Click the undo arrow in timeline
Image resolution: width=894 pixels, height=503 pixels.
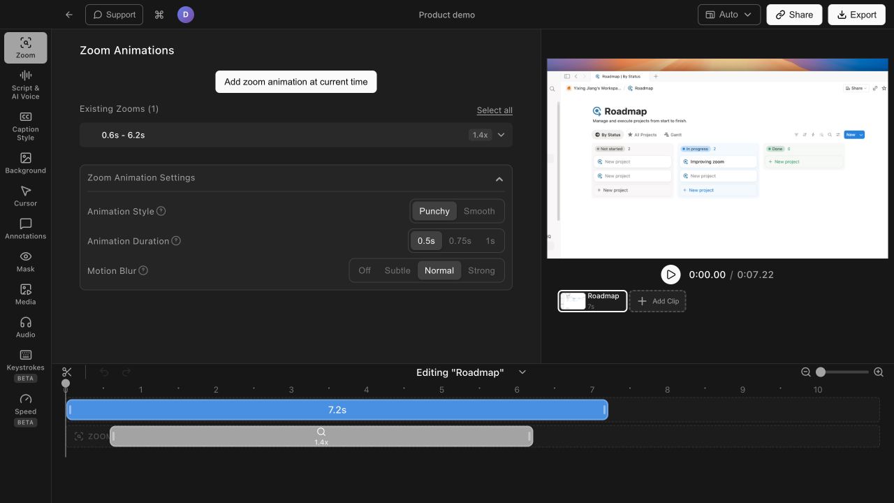coord(104,372)
